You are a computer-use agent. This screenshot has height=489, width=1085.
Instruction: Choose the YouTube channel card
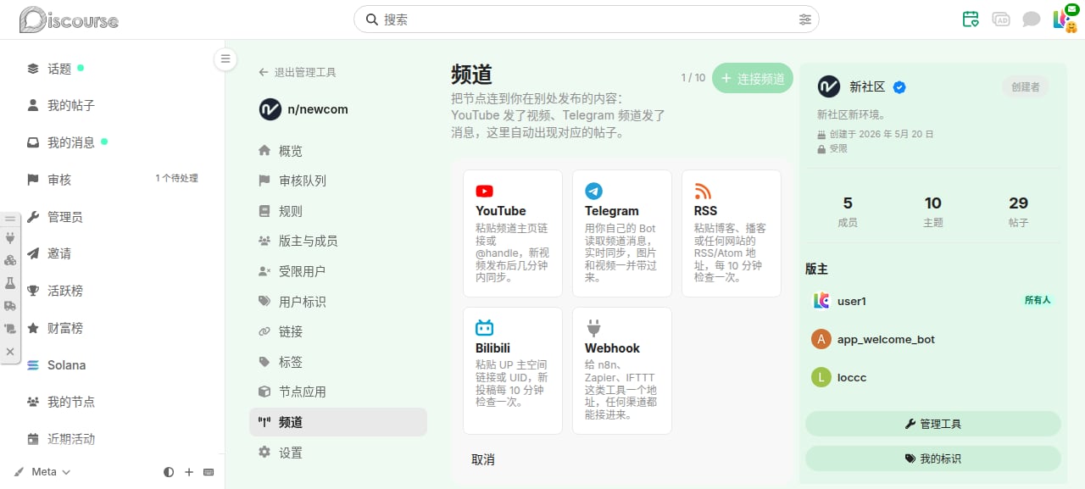(x=513, y=233)
